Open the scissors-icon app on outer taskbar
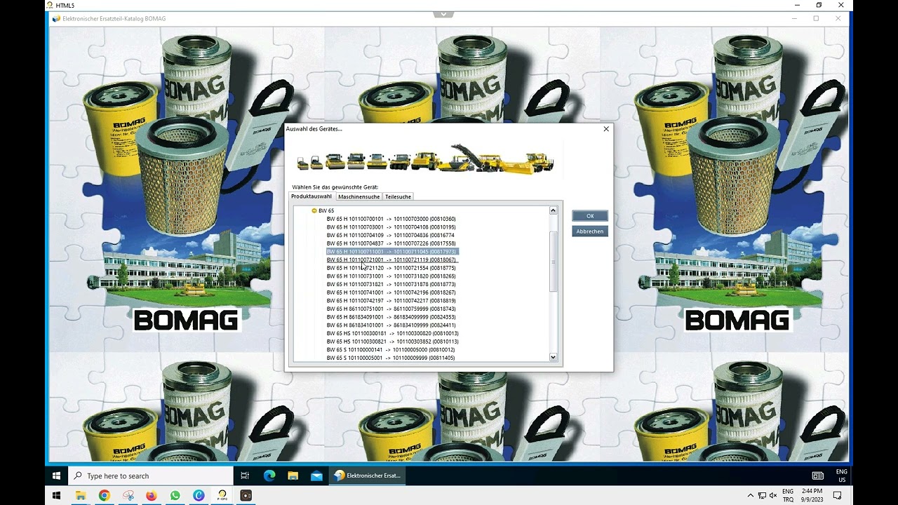The image size is (898, 505). tap(128, 495)
